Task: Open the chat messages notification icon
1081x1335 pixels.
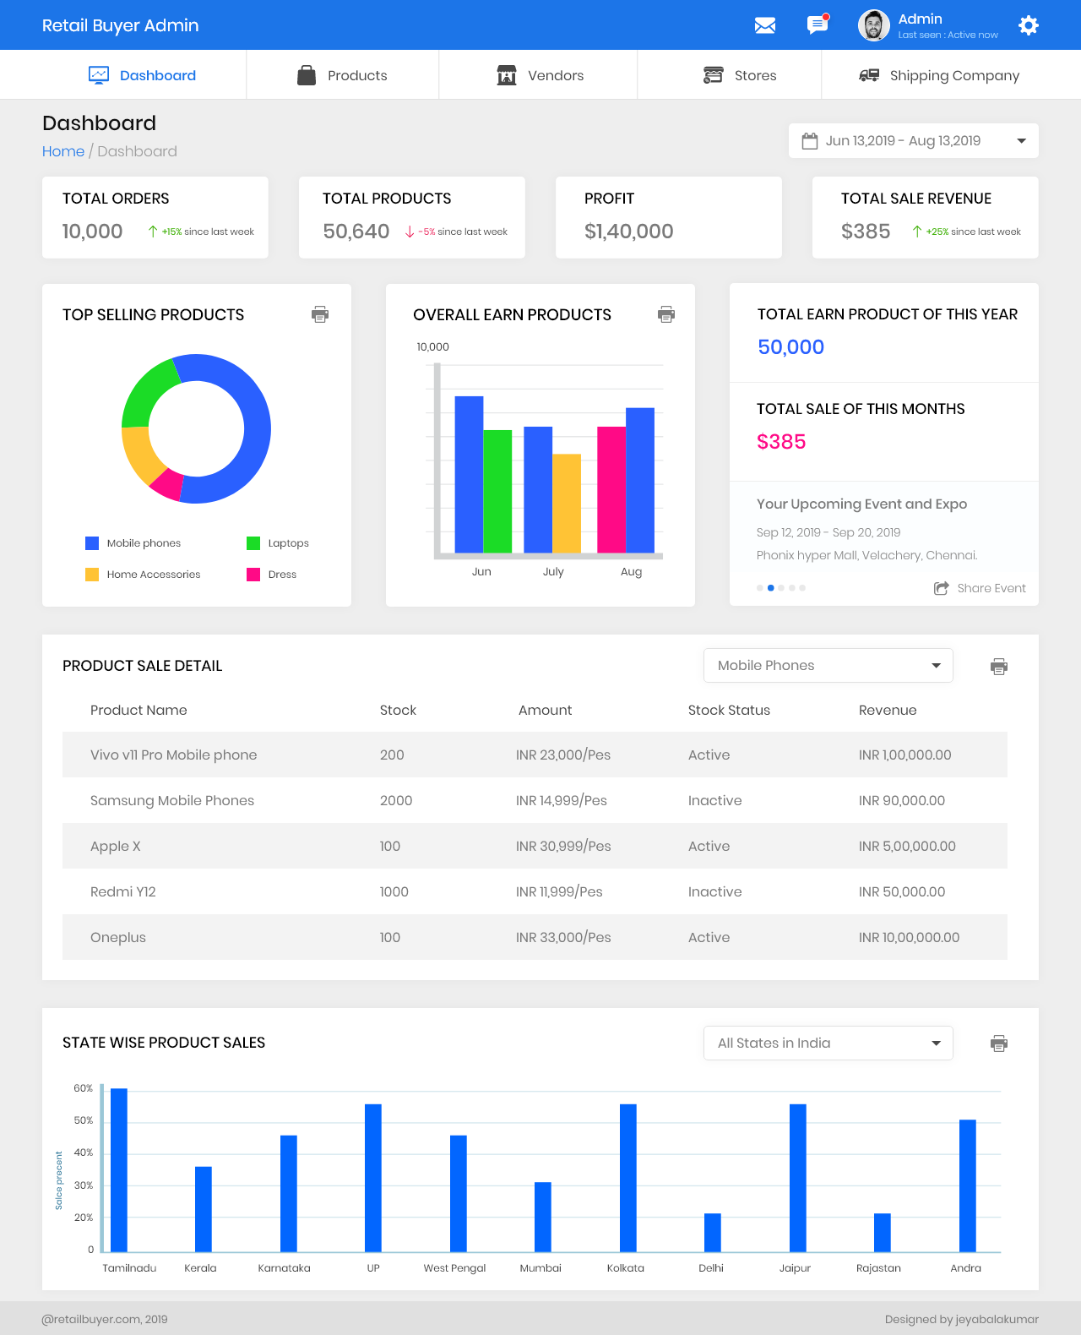Action: (x=817, y=25)
